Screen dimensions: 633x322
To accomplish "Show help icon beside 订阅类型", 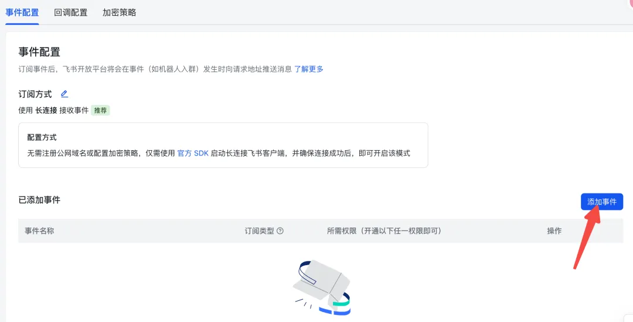I will point(280,231).
